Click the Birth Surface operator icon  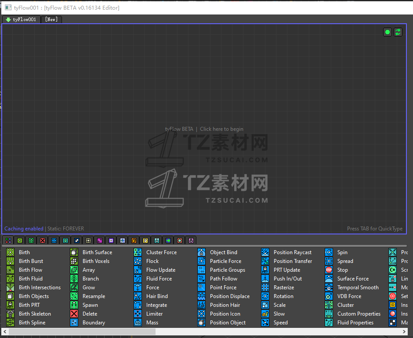point(74,252)
